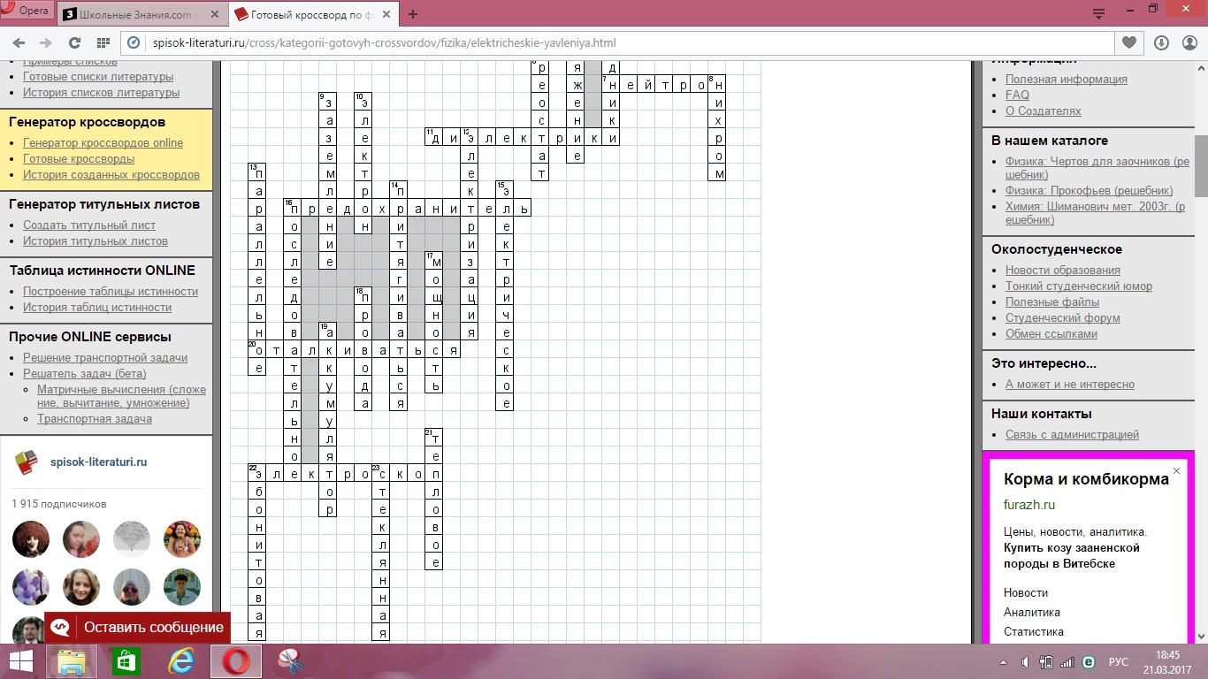Open Полезные файлы link
This screenshot has width=1208, height=679.
click(x=1052, y=302)
